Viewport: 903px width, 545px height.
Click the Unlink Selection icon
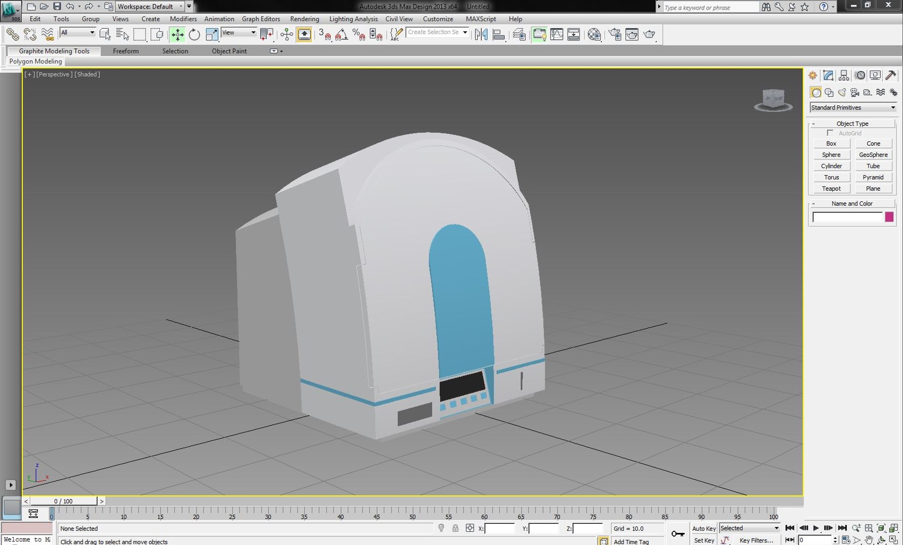coord(30,34)
